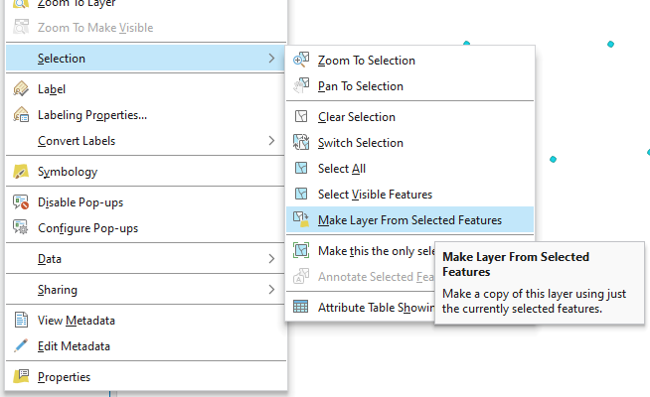Expand the Sharing submenu arrow
Viewport: 650px width, 397px height.
coord(271,290)
